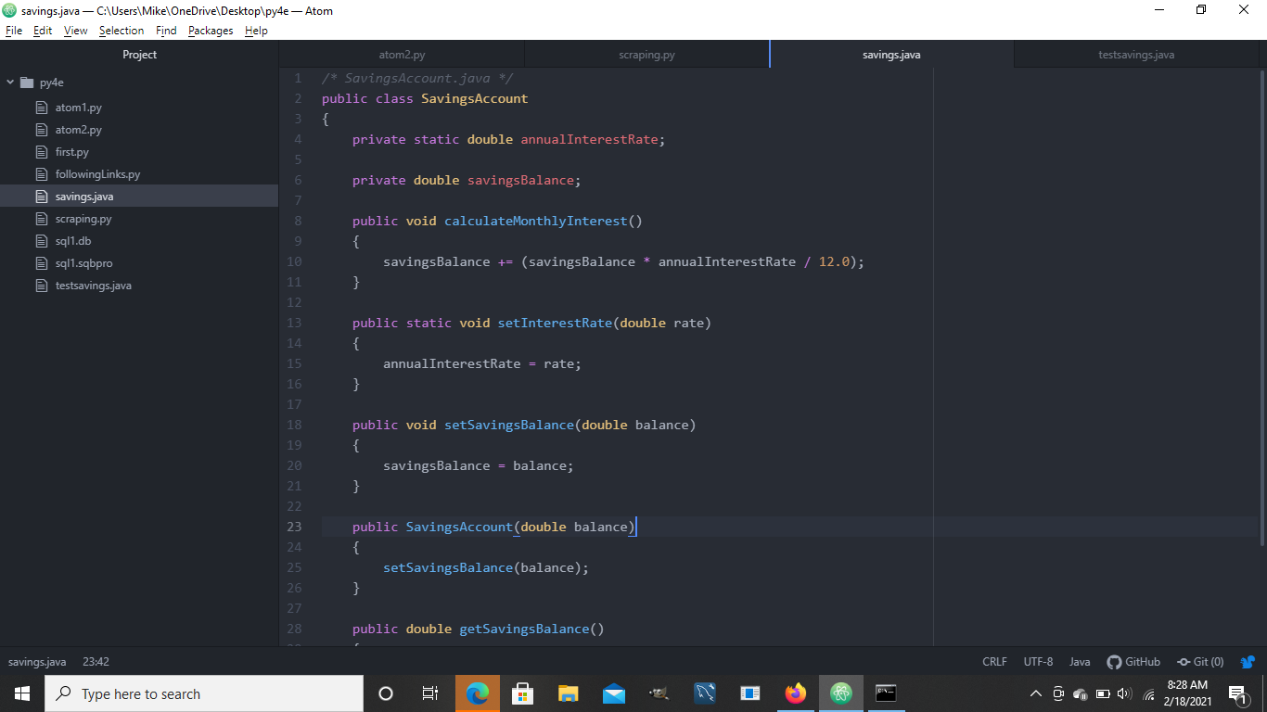Open the Command Prompt taskbar icon

click(x=886, y=693)
